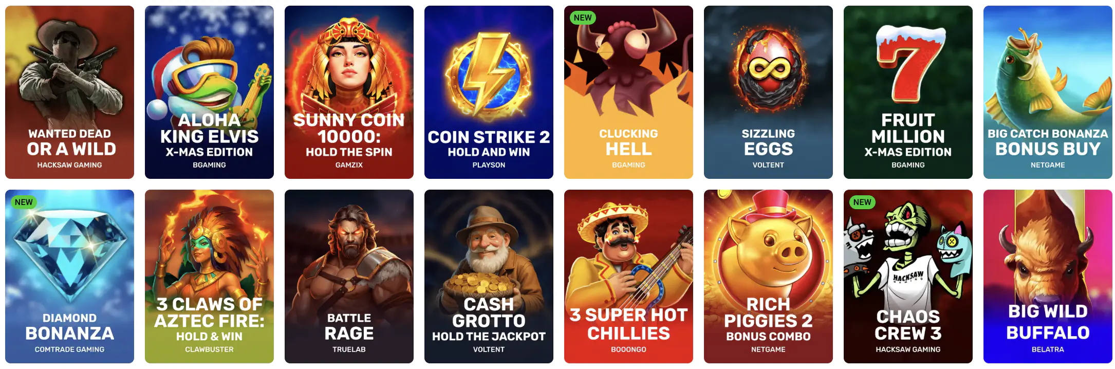Launch Aloha King Elvis X-Mas Edition
The width and height of the screenshot is (1115, 369).
point(209,93)
